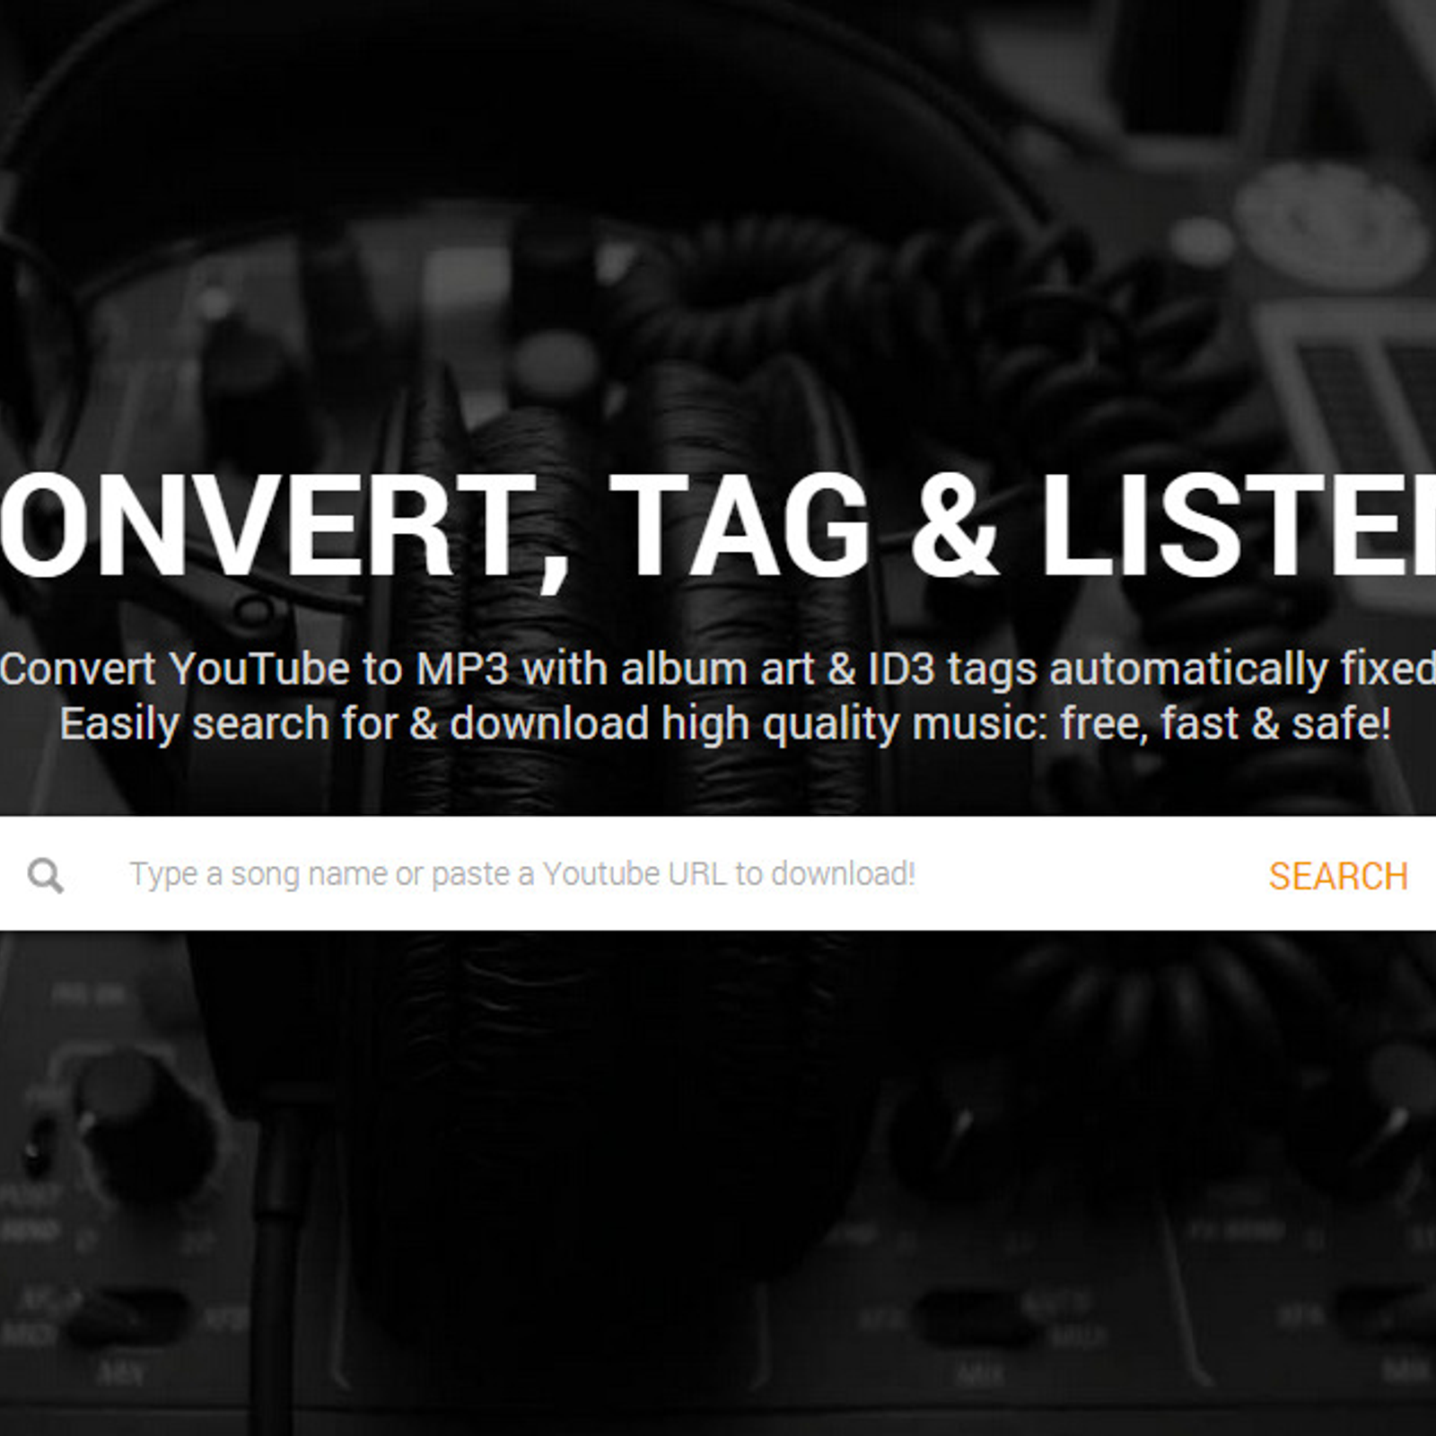The image size is (1436, 1436).
Task: Click empty white area of the search bar before SEARCH
Action: coord(1086,873)
